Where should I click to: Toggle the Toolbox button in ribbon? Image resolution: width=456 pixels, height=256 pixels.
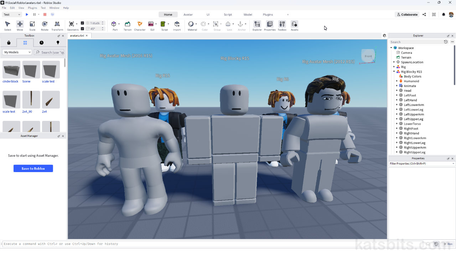(x=282, y=26)
